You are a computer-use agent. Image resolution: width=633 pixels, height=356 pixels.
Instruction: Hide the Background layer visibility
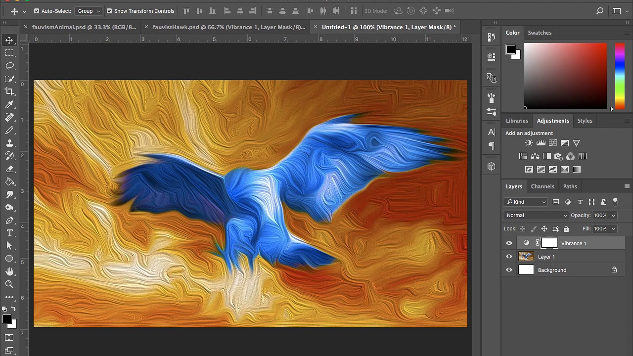pos(509,270)
